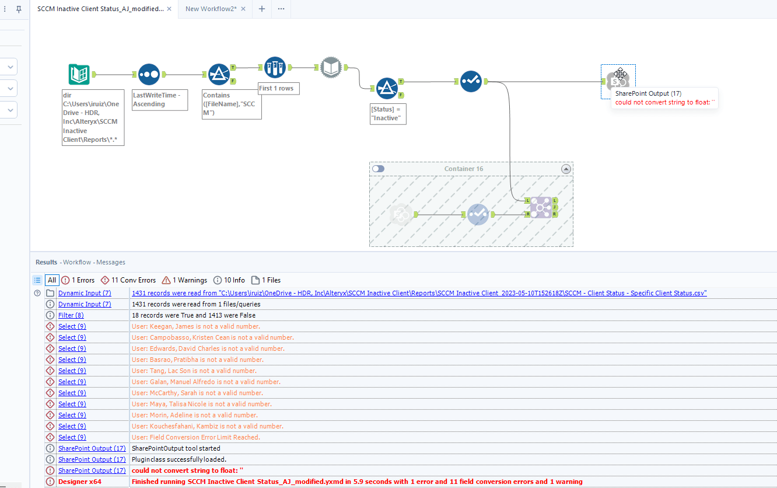This screenshot has height=488, width=777.
Task: Click the Select tool after the Inactive filter
Action: [471, 82]
